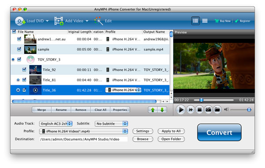This screenshot has width=265, height=168.
Task: Mute audio with the speaker icon
Action: (x=226, y=110)
